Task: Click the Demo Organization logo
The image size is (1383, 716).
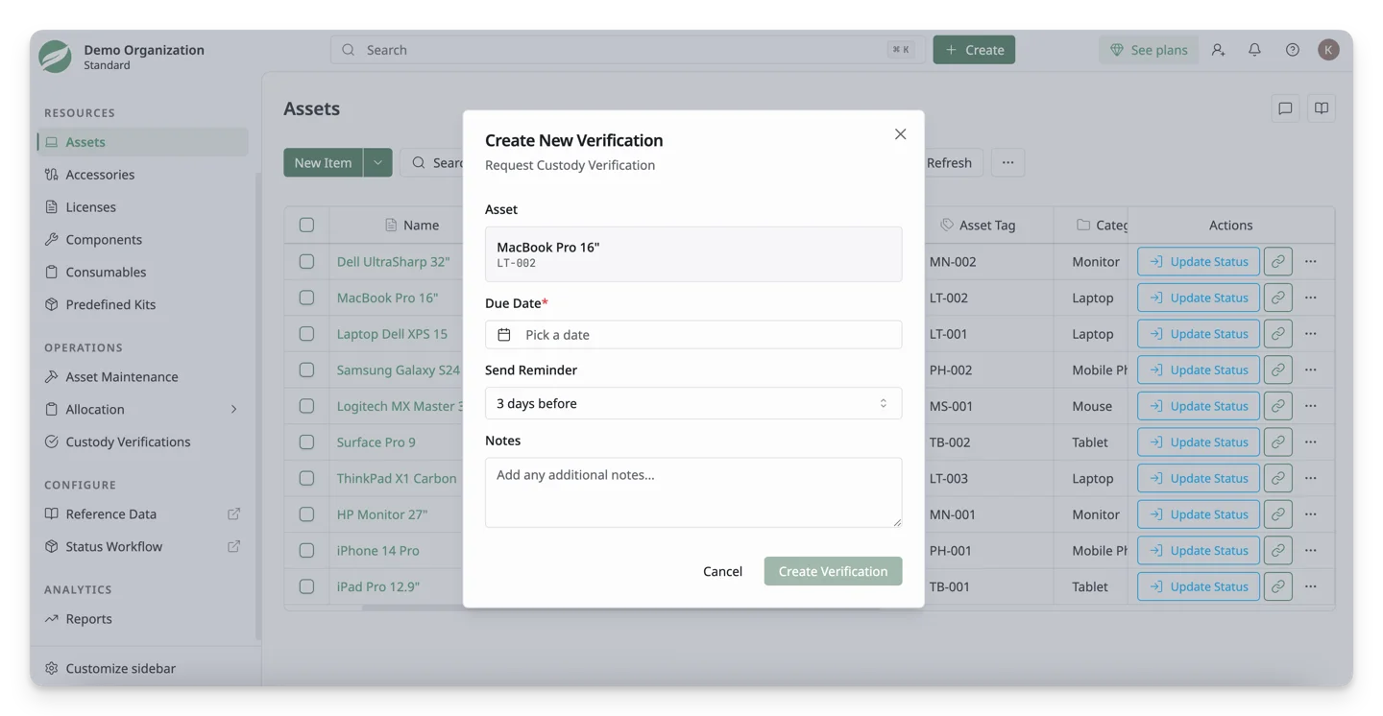Action: point(55,57)
